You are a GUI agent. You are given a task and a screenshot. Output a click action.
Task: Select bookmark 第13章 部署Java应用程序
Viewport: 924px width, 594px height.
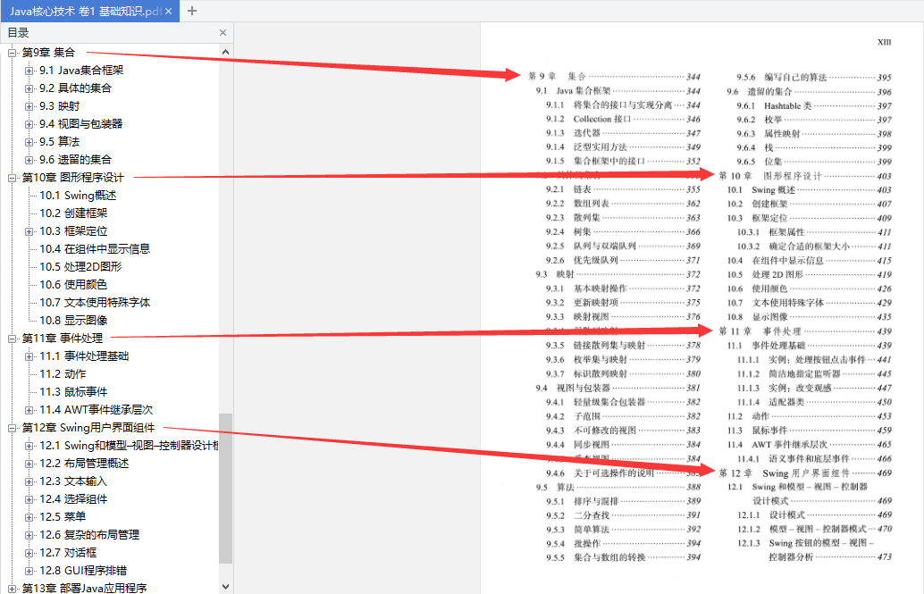point(84,588)
